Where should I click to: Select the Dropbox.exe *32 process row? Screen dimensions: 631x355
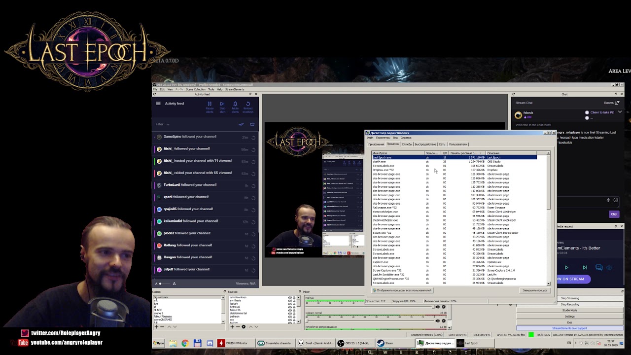coord(454,170)
